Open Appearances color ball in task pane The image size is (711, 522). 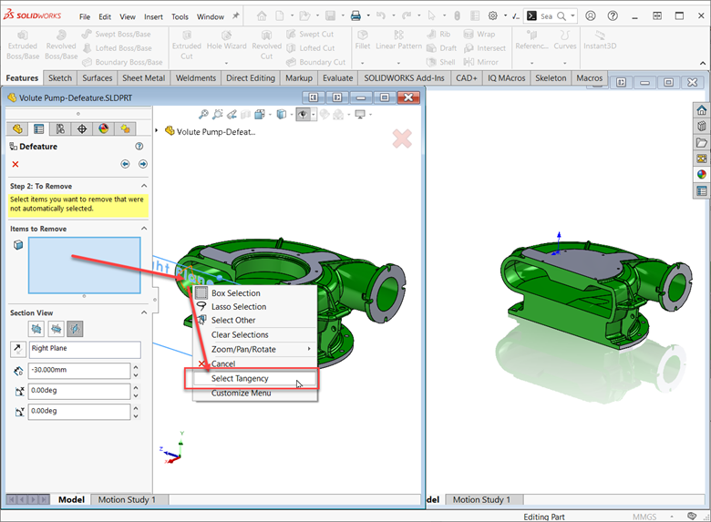point(702,174)
